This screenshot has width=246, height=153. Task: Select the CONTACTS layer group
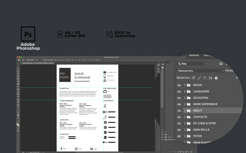click(x=200, y=117)
